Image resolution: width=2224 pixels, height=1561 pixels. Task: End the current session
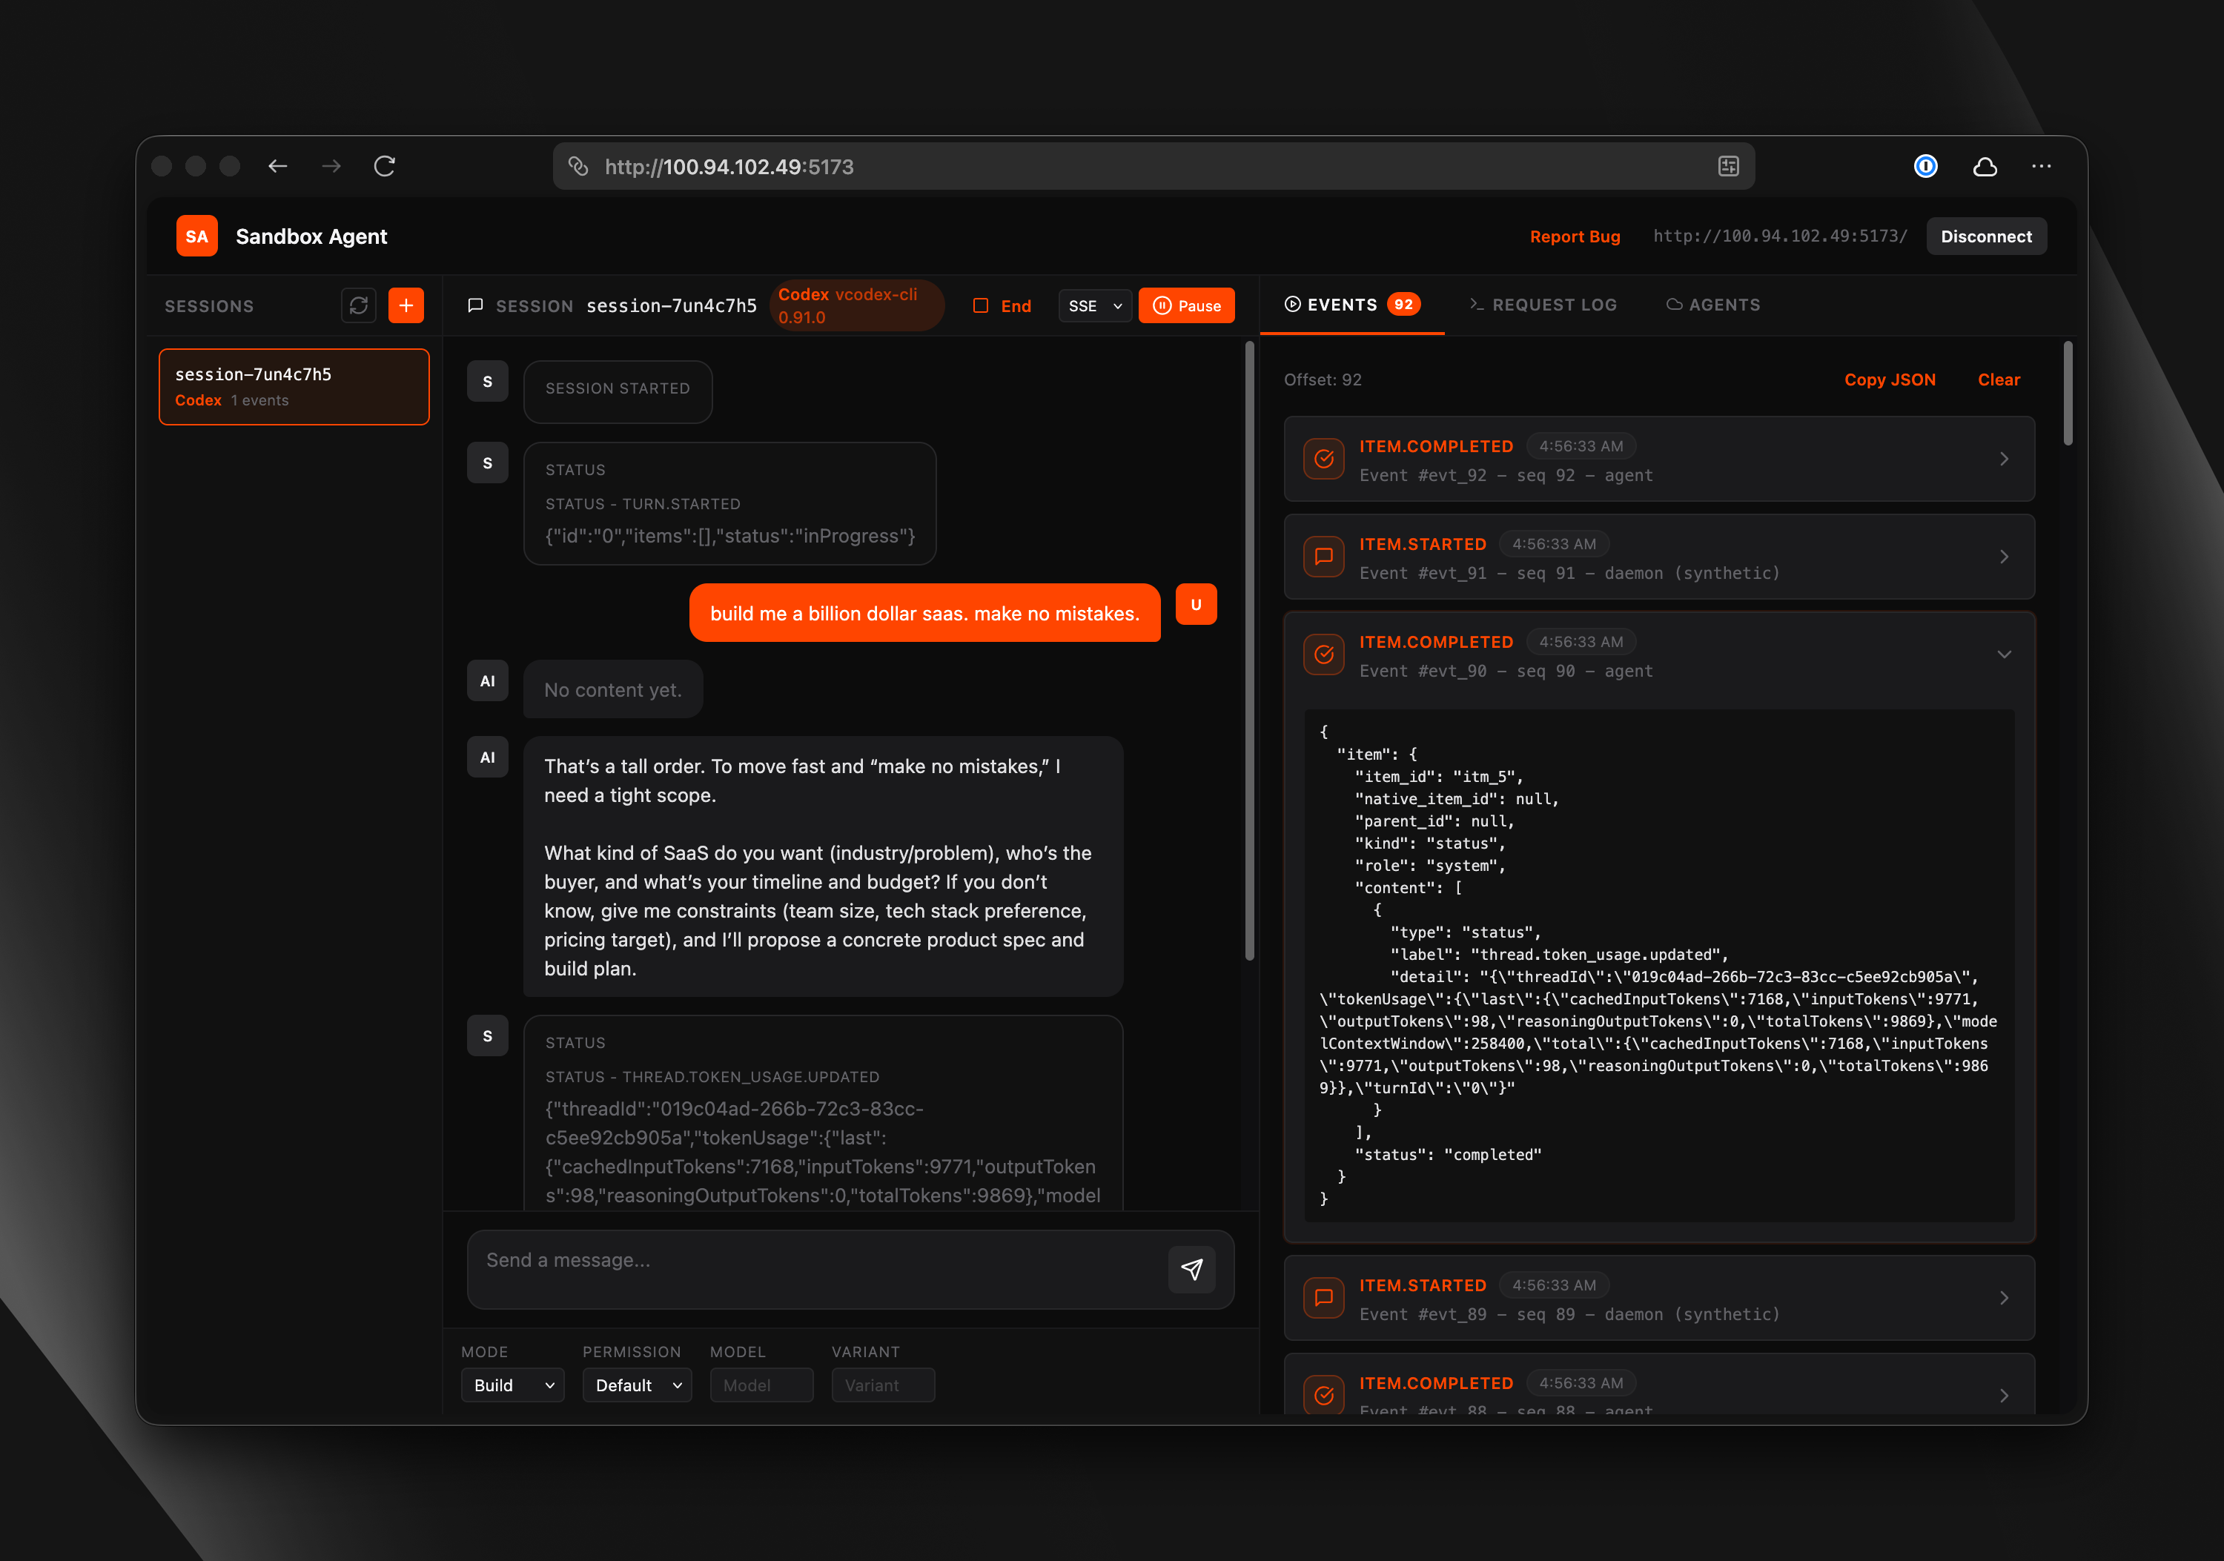pos(1002,306)
